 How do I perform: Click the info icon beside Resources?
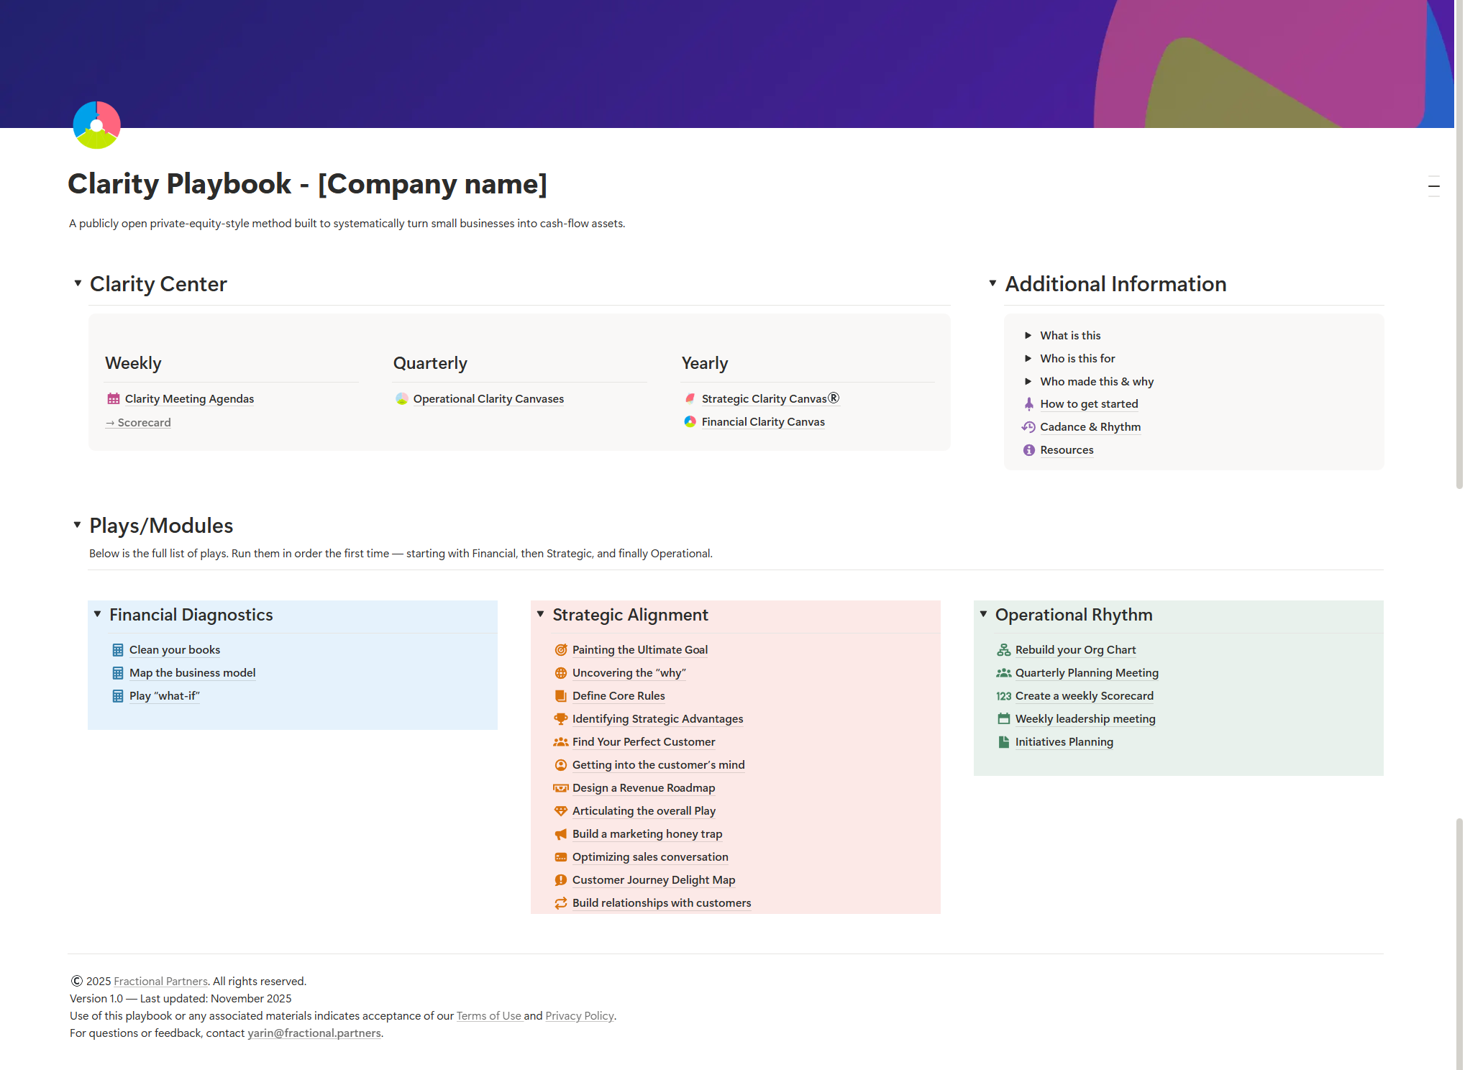pos(1028,449)
